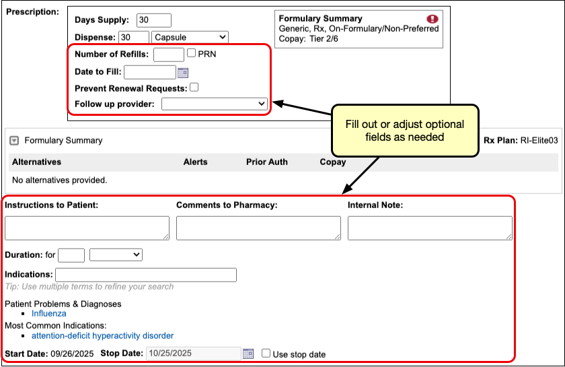Enable Prevent Renewal Requests checkbox
Image resolution: width=565 pixels, height=367 pixels.
194,87
